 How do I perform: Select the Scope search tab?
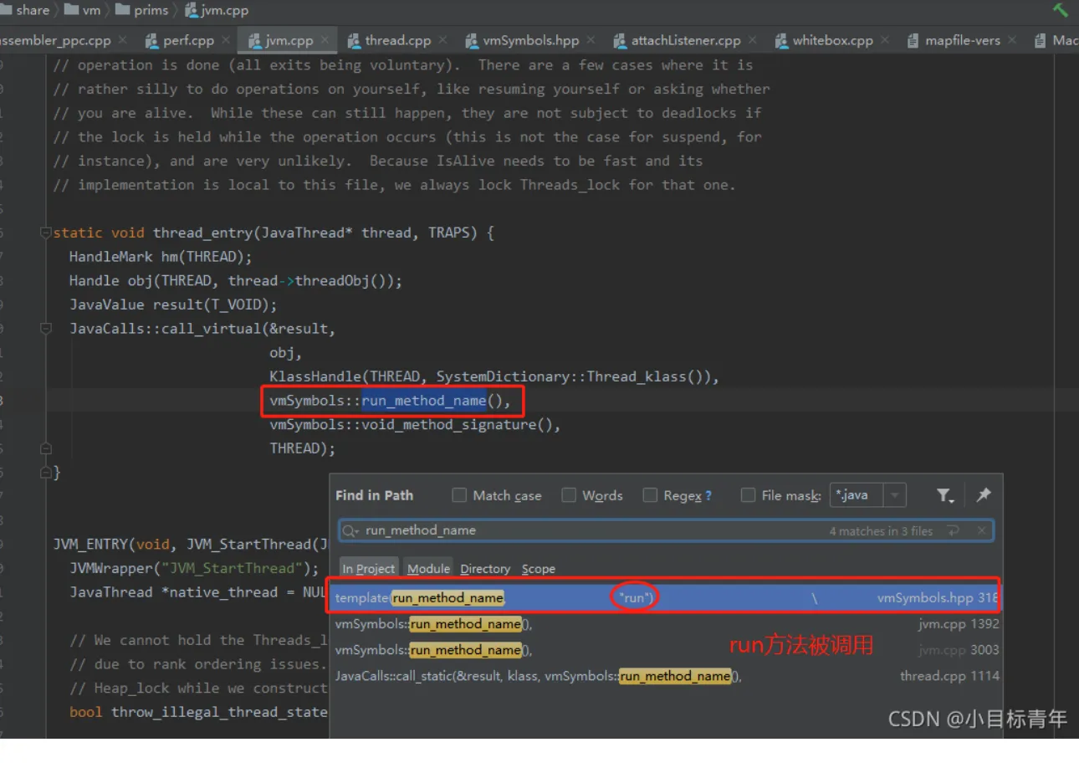tap(539, 569)
